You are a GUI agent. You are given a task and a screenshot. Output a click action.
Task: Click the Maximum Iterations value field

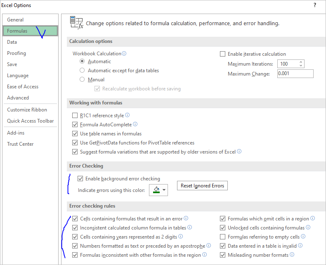[x=288, y=64]
